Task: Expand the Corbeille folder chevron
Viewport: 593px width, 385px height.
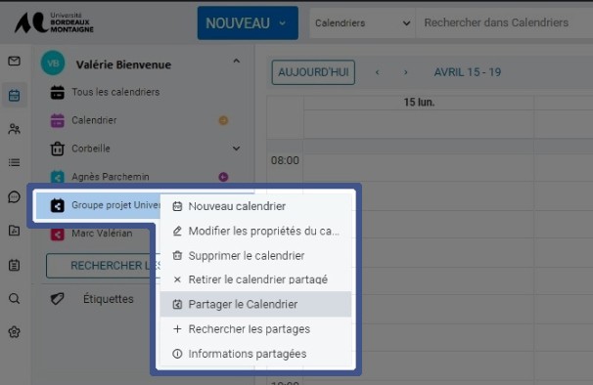Action: pos(237,149)
